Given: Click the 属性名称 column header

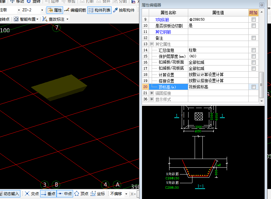Looking at the screenshot, I should point(168,13).
